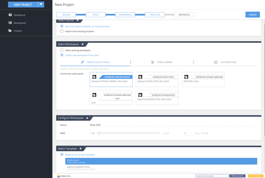
Task: Go to the WORKSPACE step
Action: click(125, 15)
